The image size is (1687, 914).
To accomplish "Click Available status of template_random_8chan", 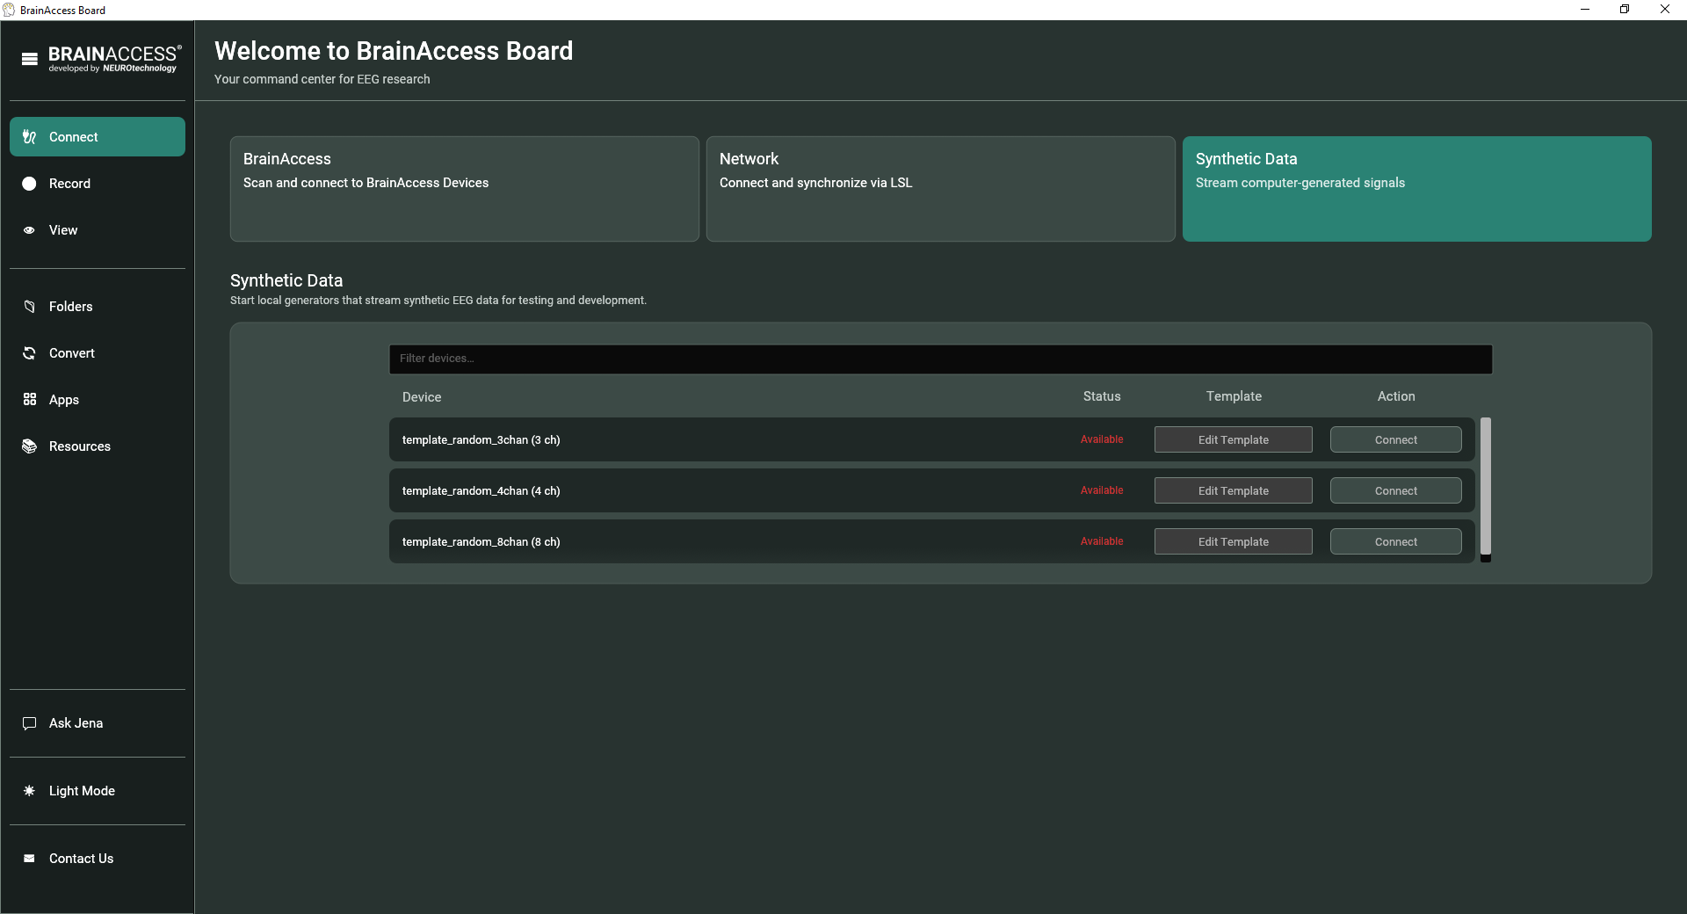I will (x=1102, y=541).
